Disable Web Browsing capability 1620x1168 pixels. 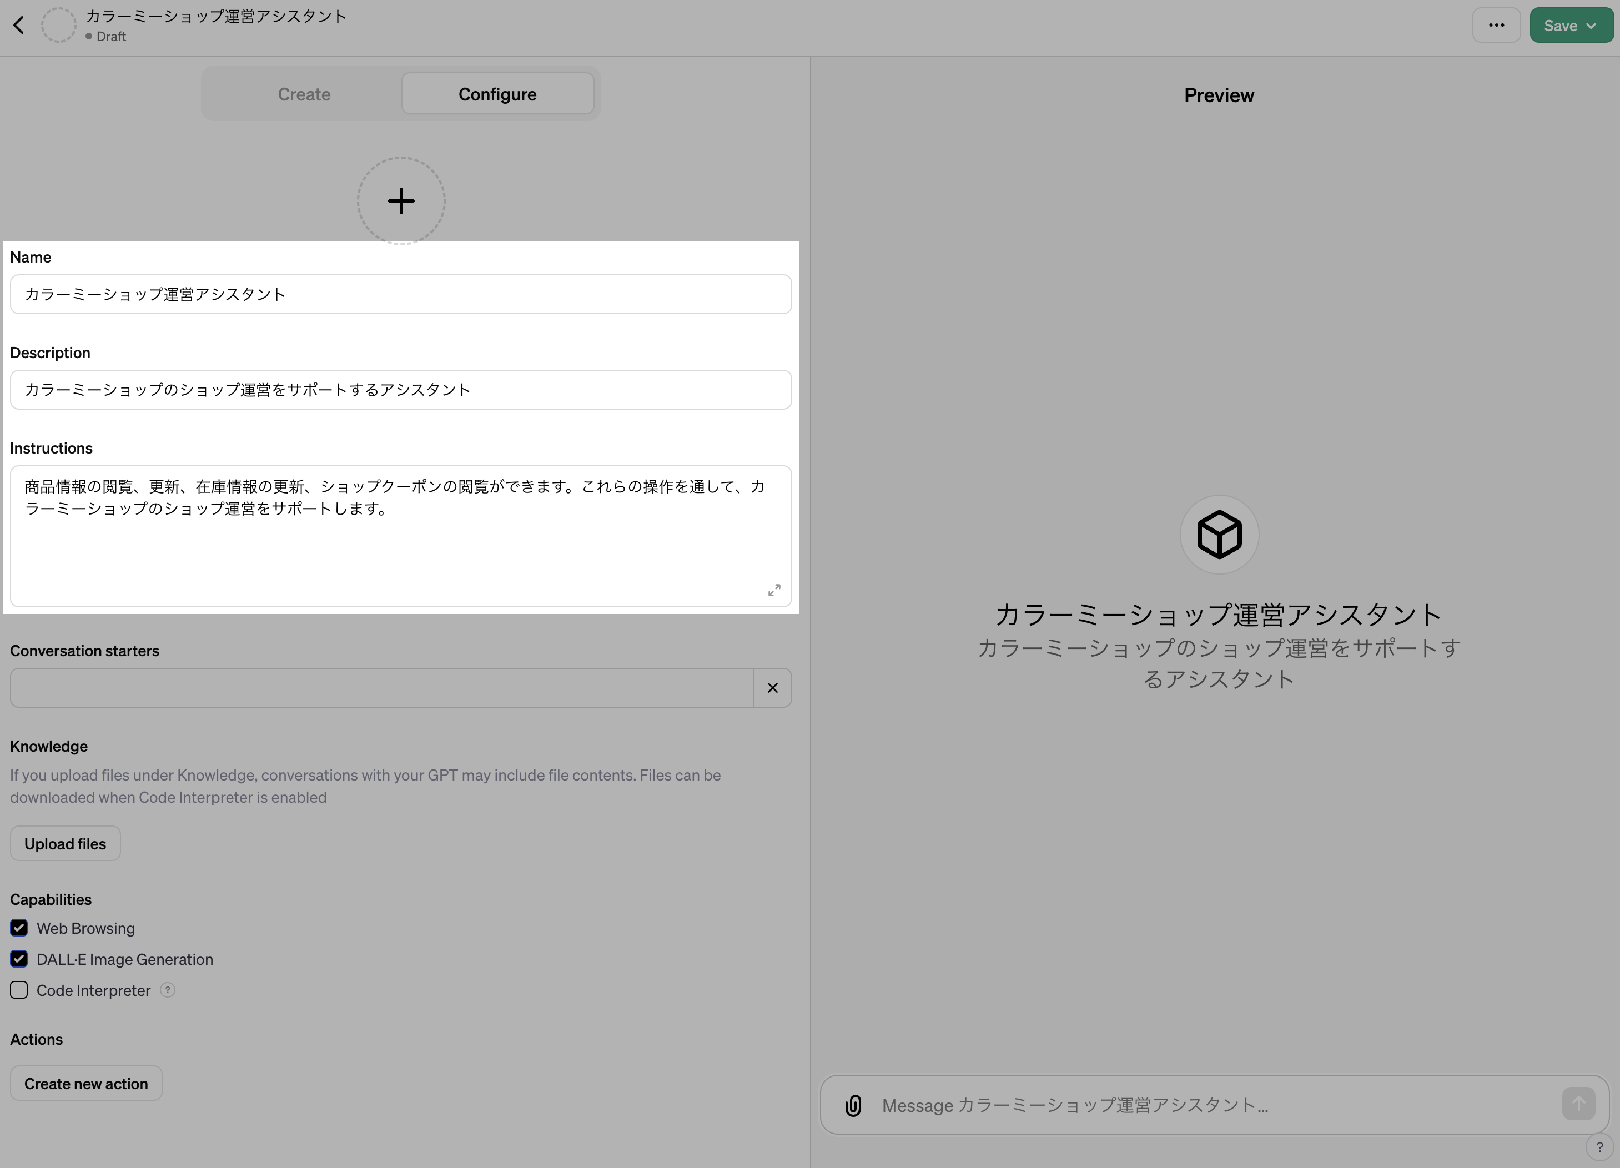click(18, 927)
